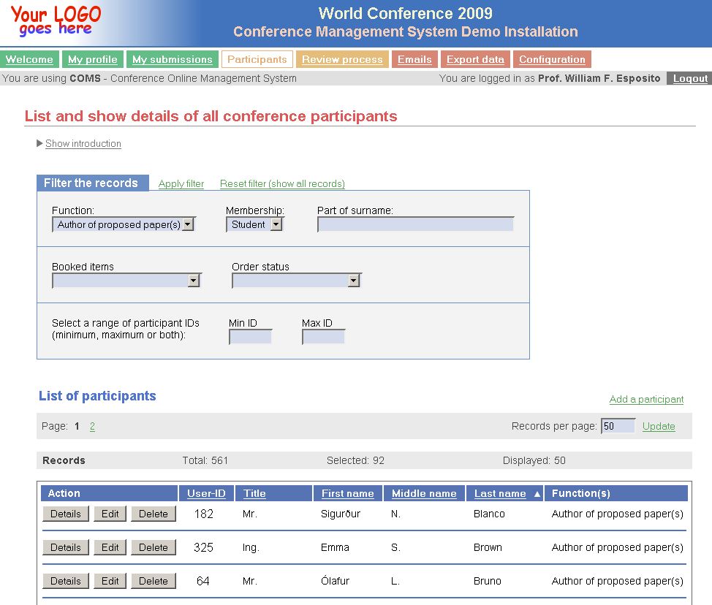
Task: Select the Participants tab
Action: point(257,59)
